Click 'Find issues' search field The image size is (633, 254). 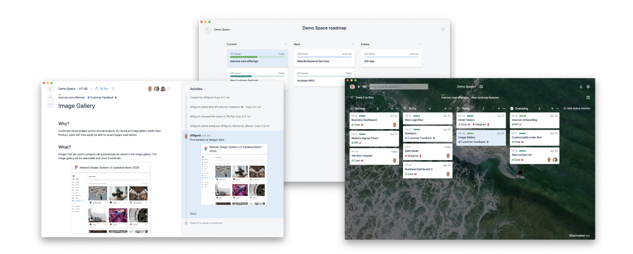tap(399, 86)
